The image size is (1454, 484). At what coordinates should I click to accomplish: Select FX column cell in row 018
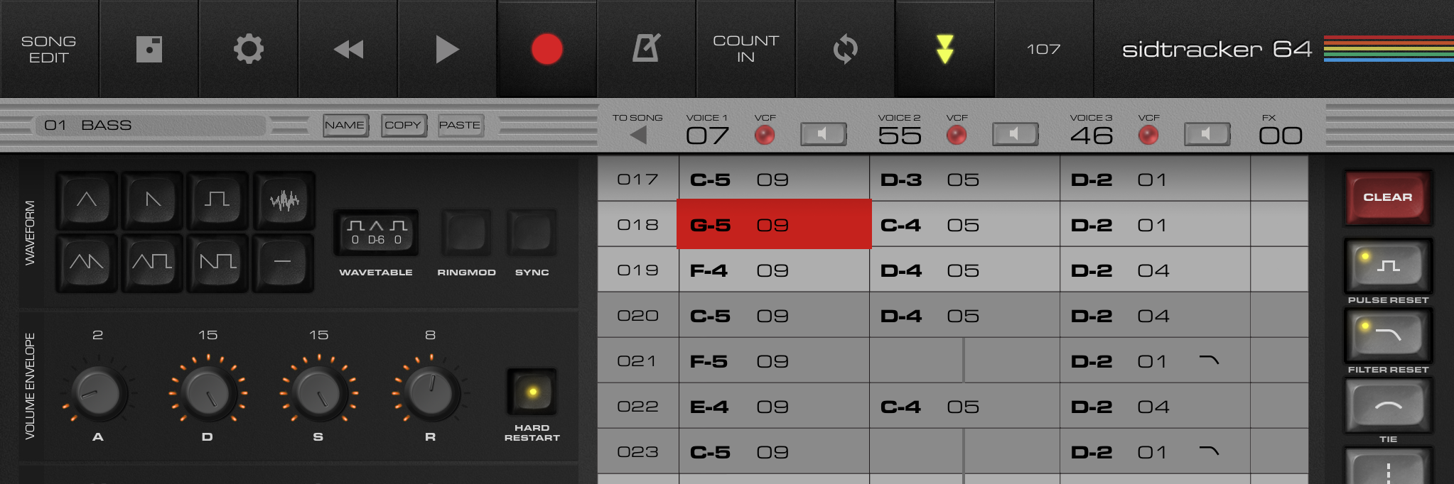coord(1280,224)
